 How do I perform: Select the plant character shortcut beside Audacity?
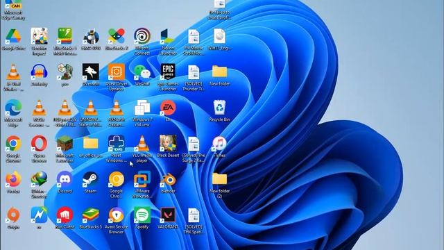click(65, 72)
